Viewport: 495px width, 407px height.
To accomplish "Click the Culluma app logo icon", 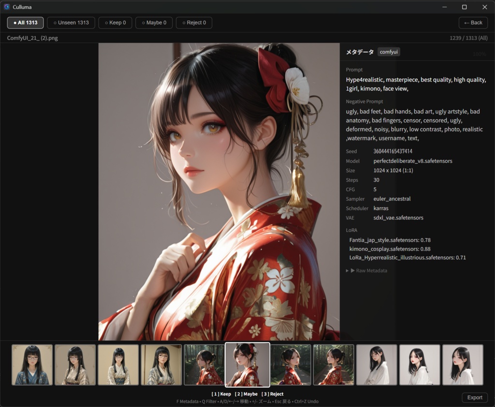I will click(7, 7).
